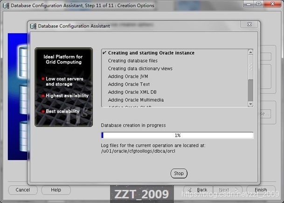
Task: Minimize the outer Creation Options window
Action: pos(249,4)
